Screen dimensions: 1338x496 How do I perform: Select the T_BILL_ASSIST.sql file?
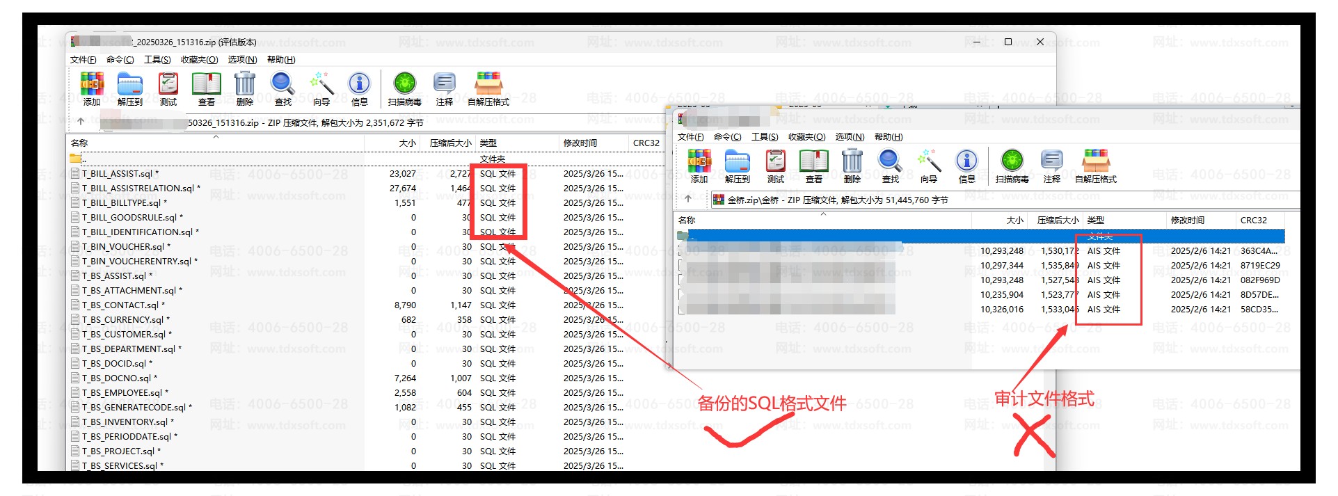click(117, 174)
